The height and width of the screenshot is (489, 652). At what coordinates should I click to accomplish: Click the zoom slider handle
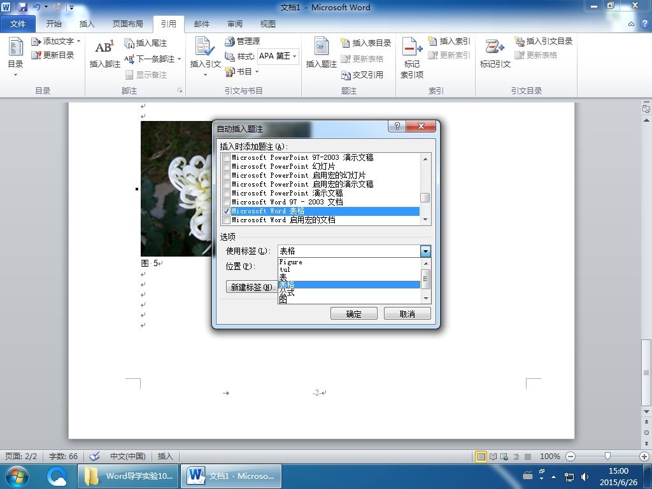607,457
